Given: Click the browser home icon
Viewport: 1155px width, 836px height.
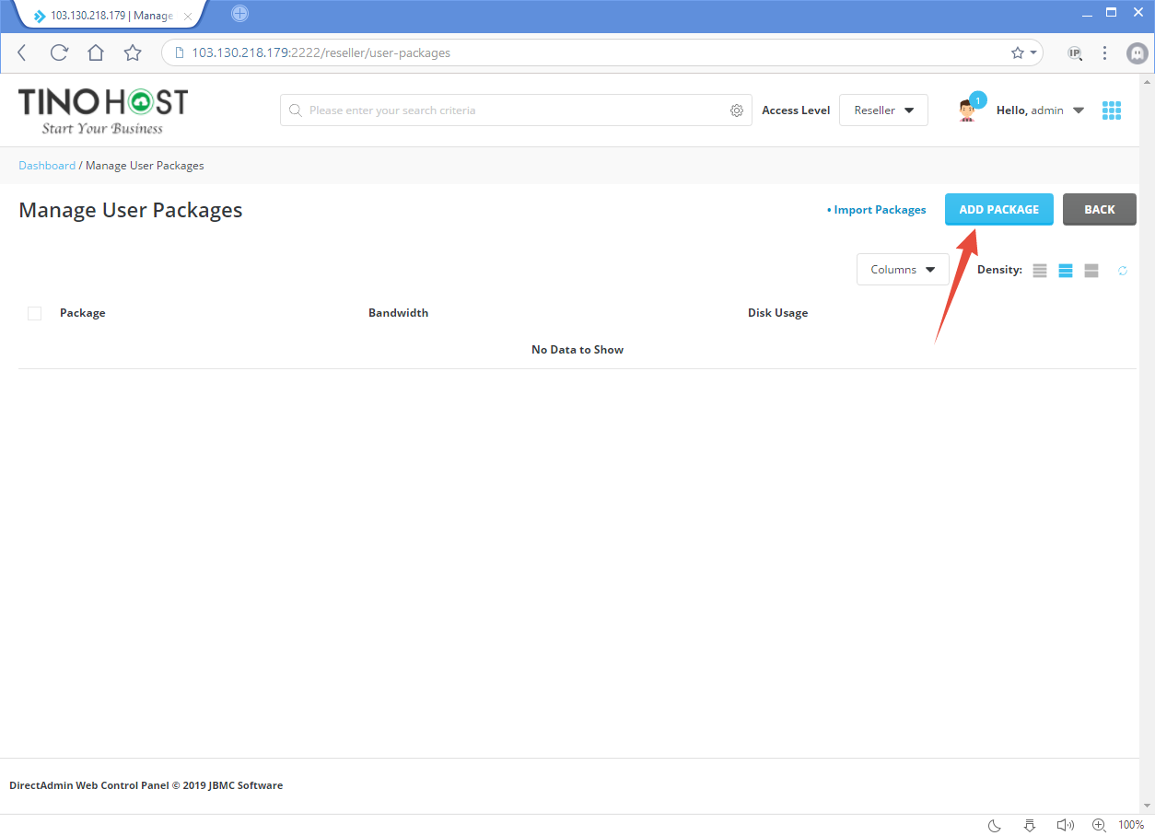Looking at the screenshot, I should pos(96,52).
